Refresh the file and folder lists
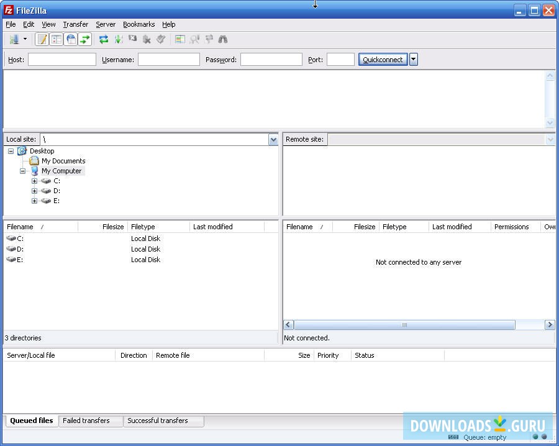The width and height of the screenshot is (559, 446). click(104, 39)
